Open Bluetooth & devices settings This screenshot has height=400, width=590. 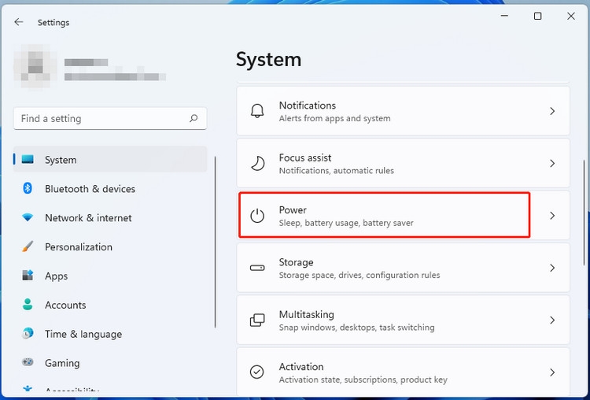[x=110, y=189]
